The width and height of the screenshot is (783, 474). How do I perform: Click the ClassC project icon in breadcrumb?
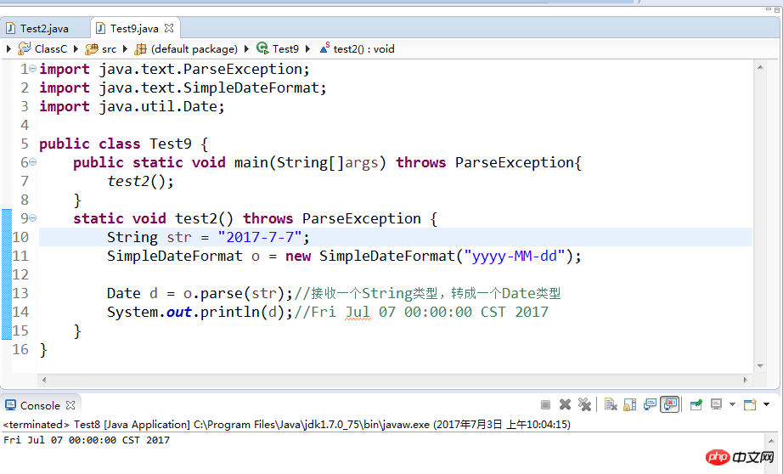coord(25,48)
